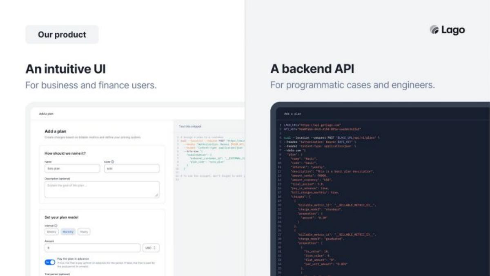Click the info icon beside Code label

pyautogui.click(x=113, y=162)
